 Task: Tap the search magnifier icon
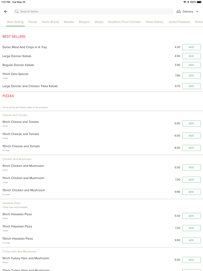point(17,12)
